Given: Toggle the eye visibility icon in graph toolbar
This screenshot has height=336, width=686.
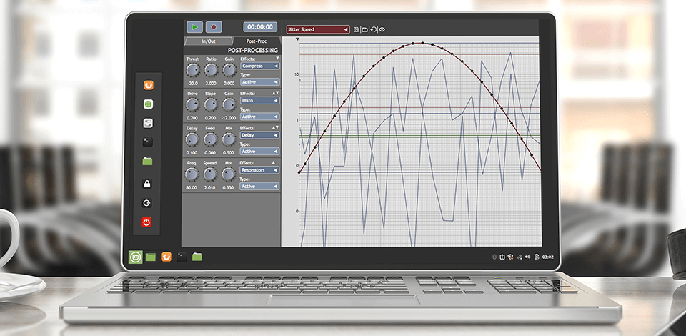Looking at the screenshot, I should 382,30.
